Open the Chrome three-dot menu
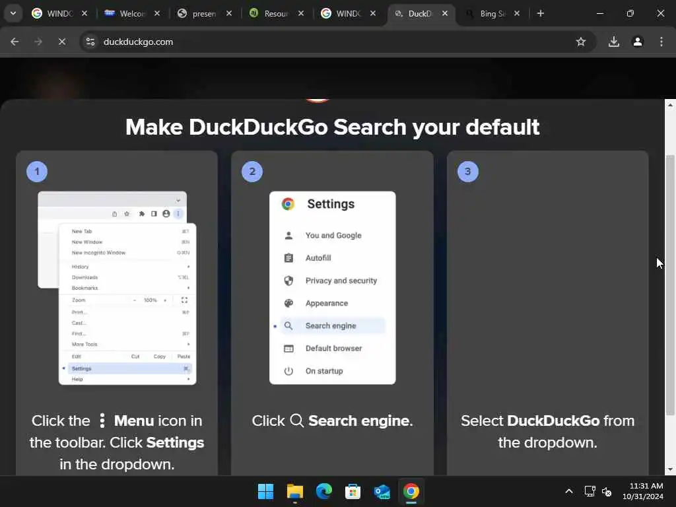Image resolution: width=676 pixels, height=507 pixels. 661,42
